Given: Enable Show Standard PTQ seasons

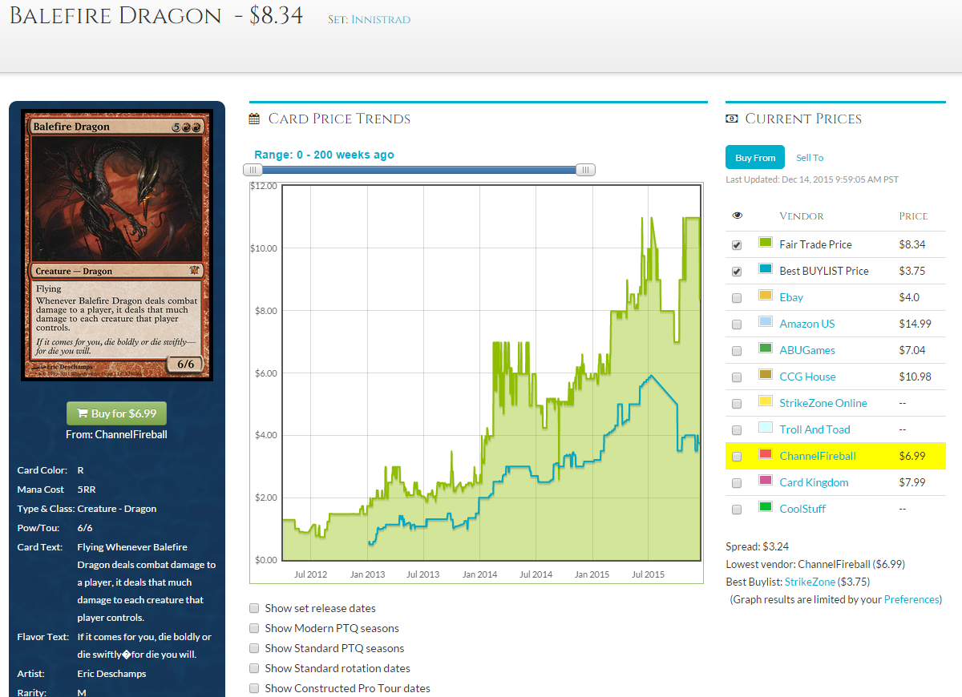Looking at the screenshot, I should (254, 648).
